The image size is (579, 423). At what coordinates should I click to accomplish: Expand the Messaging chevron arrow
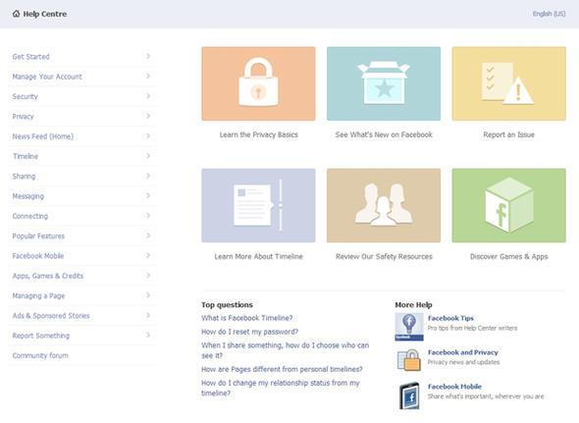point(148,195)
